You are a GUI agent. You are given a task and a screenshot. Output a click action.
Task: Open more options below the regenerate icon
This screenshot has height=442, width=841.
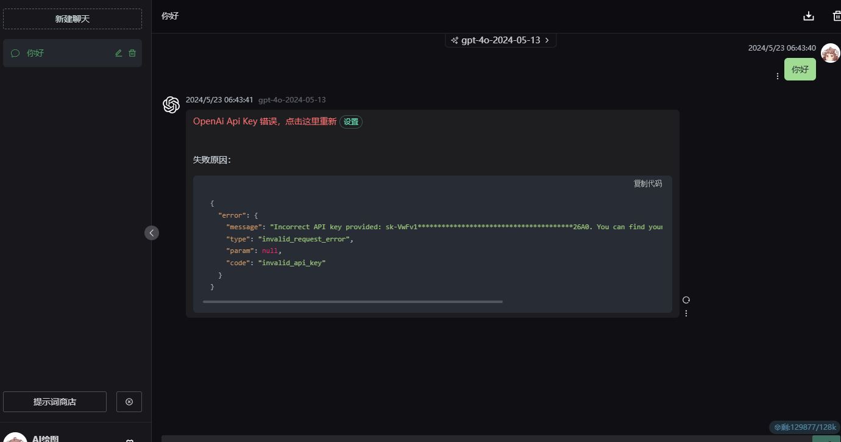pyautogui.click(x=686, y=313)
